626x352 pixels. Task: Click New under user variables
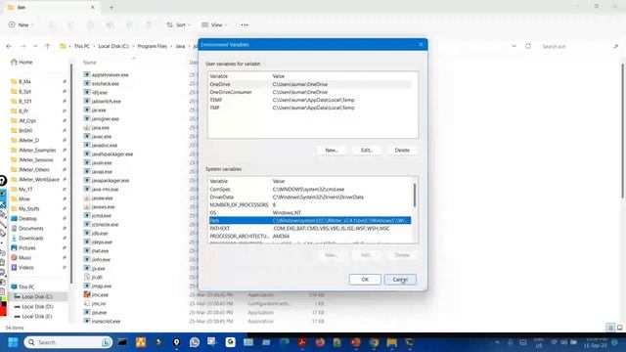pyautogui.click(x=332, y=151)
